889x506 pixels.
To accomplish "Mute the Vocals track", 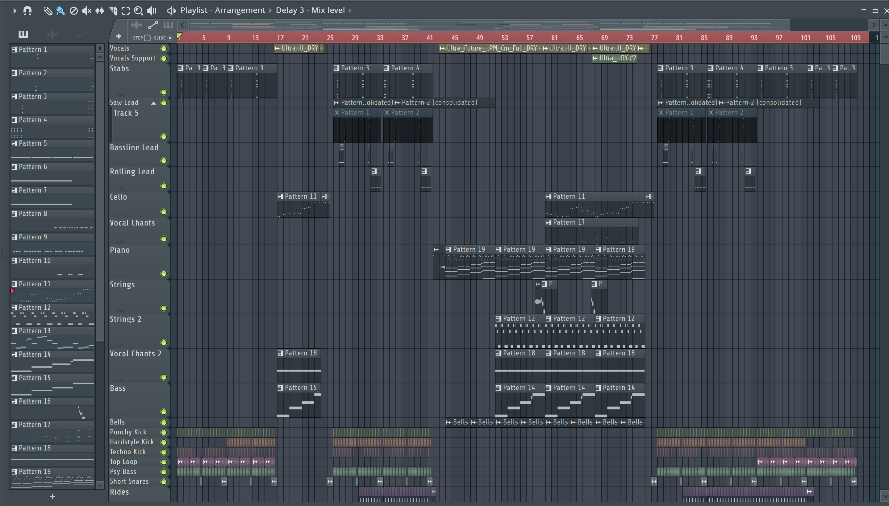I will 163,48.
